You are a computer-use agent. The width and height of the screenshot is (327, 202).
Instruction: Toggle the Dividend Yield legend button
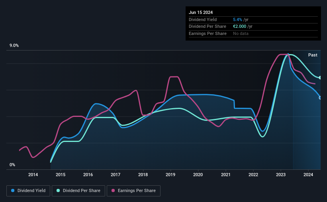[28, 191]
